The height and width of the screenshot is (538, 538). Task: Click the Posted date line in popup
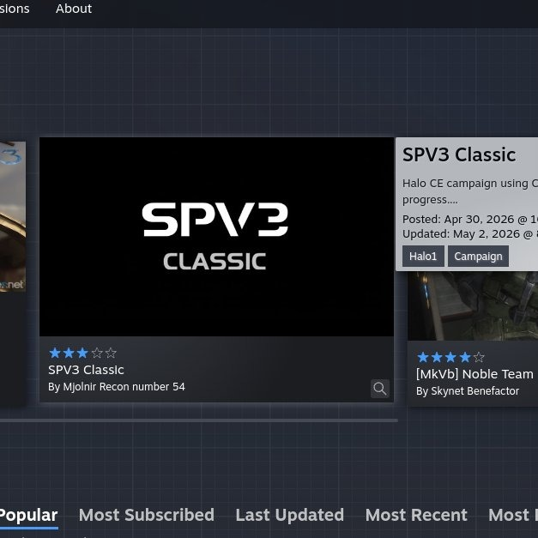point(470,219)
